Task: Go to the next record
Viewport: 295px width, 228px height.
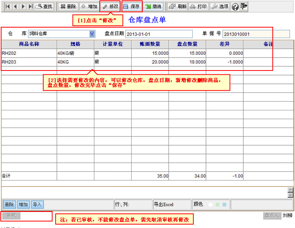Action: tap(23, 7)
